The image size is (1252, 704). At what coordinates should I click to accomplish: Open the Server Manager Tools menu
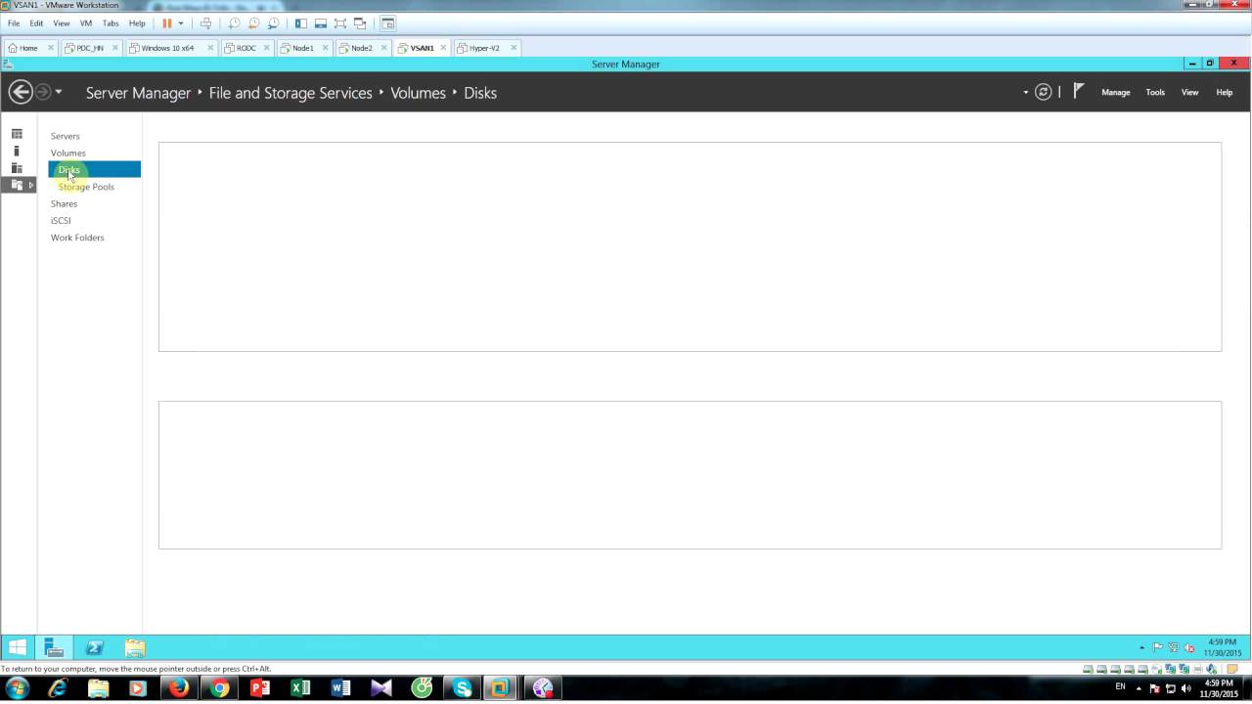(x=1155, y=92)
